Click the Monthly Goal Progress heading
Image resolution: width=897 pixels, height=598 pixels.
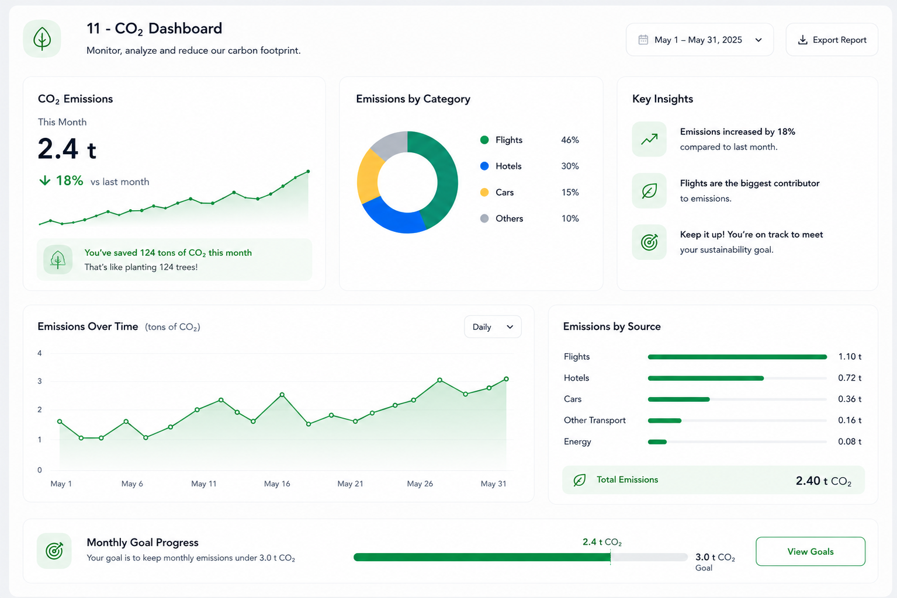tap(143, 543)
